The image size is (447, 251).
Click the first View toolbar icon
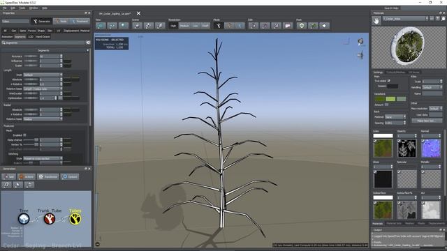click(x=101, y=26)
